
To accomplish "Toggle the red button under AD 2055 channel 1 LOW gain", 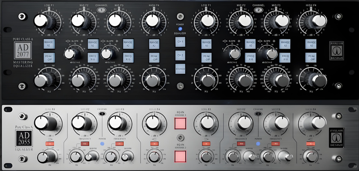I will 49,143.
